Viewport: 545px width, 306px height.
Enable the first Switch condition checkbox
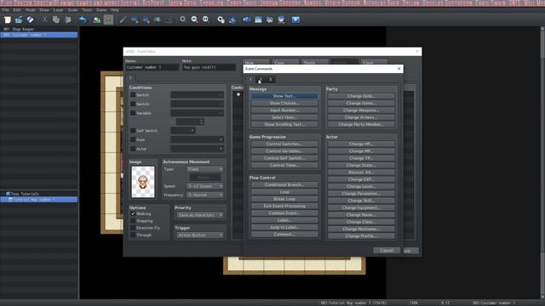(133, 94)
